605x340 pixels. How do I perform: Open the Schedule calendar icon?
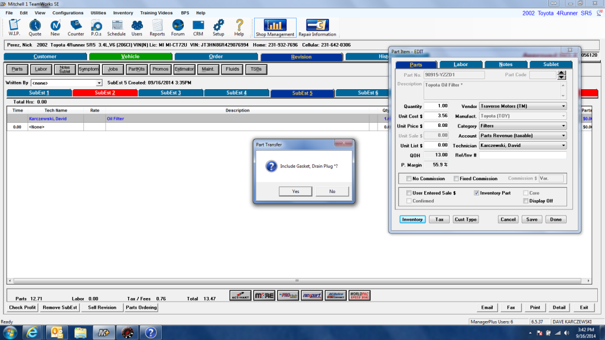click(x=116, y=27)
